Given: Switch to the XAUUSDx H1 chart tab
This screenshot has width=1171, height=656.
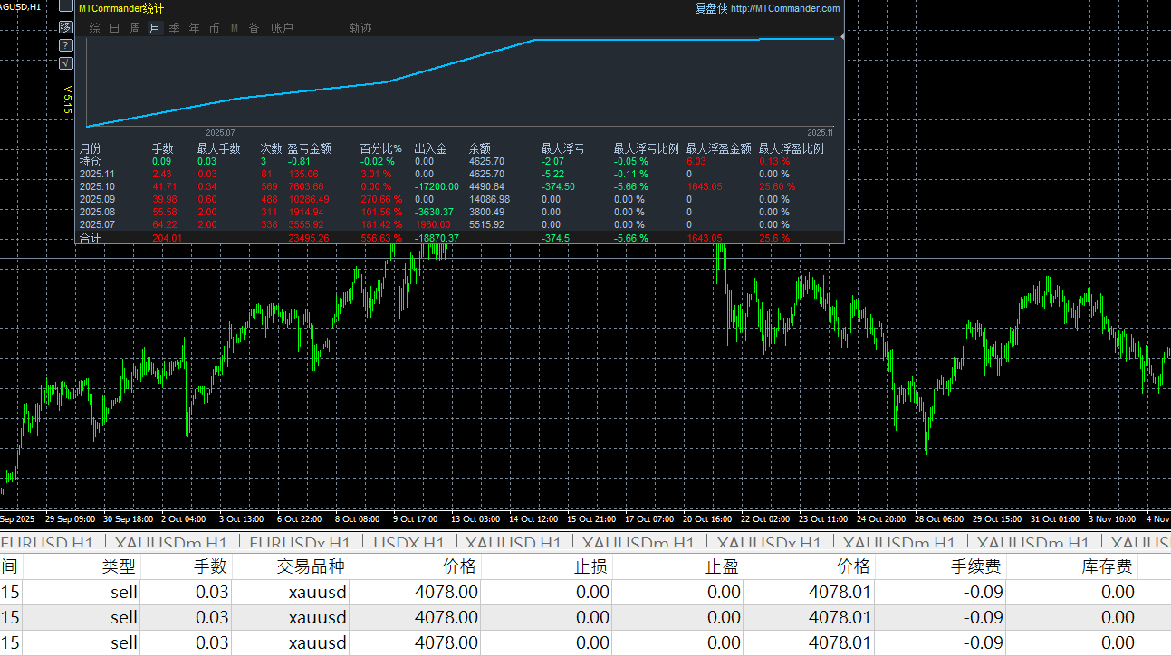Looking at the screenshot, I should [x=769, y=543].
